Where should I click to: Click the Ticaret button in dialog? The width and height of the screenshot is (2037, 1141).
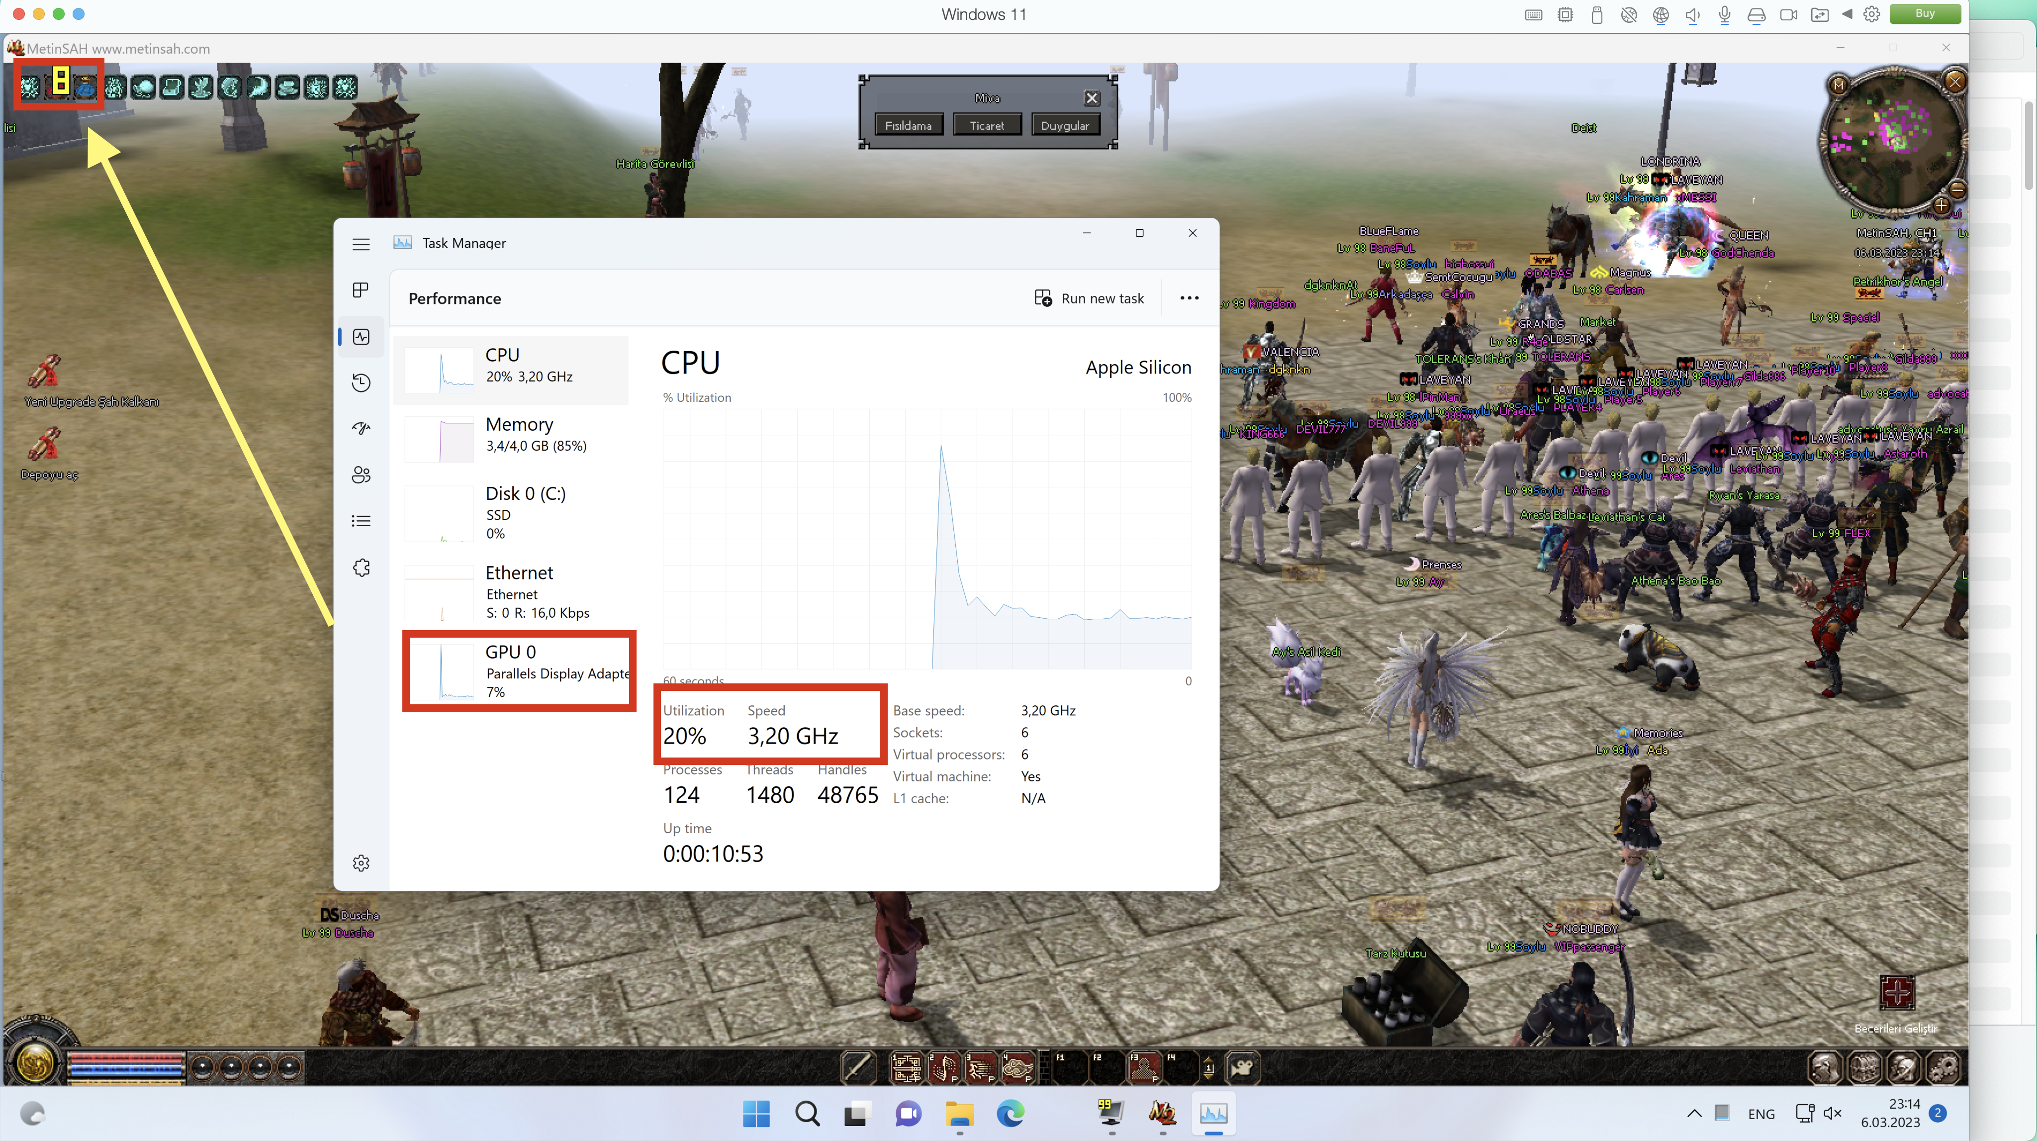point(986,125)
